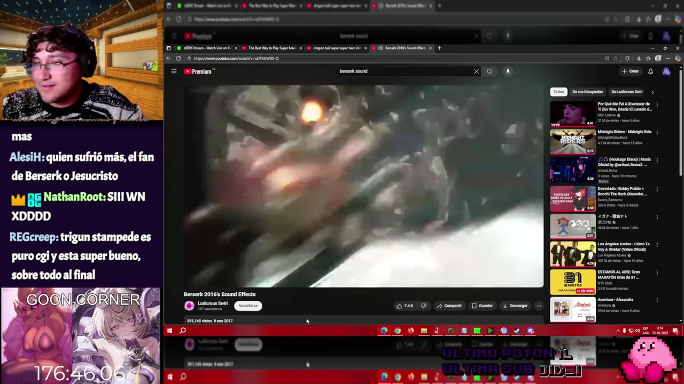Expand the system tray hidden icons chevron
This screenshot has width=684, height=384.
(618, 331)
